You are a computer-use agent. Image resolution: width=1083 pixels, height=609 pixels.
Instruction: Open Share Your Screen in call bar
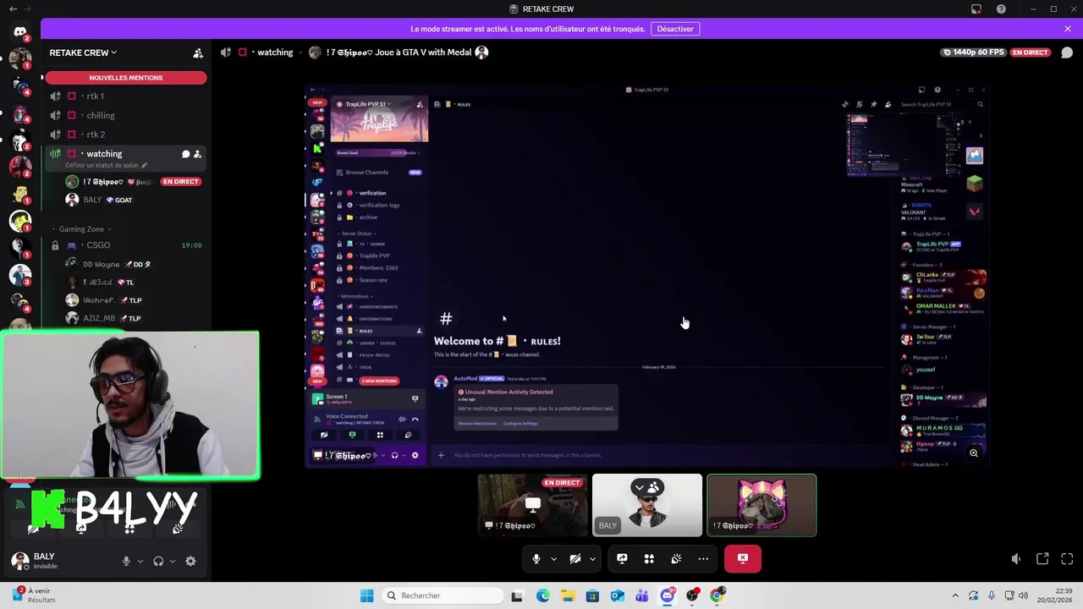coord(622,558)
